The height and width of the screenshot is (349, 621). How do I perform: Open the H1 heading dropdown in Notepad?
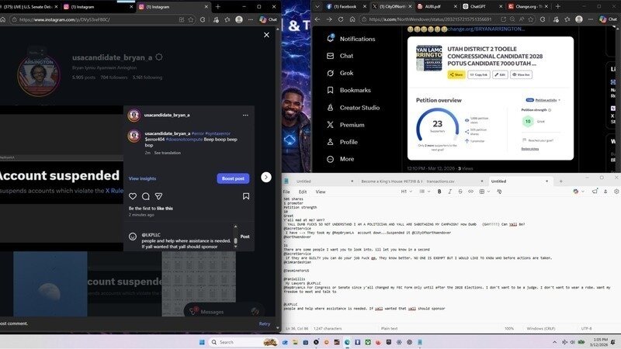(406, 191)
